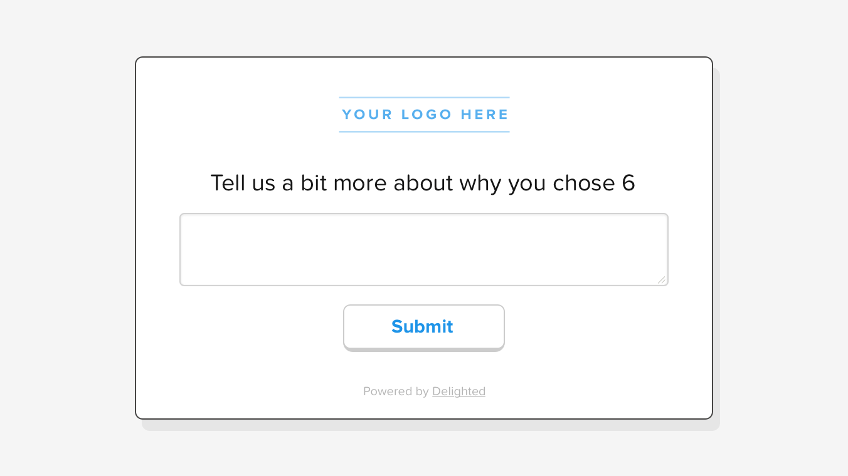Click the logo banner above the question

coord(423,114)
